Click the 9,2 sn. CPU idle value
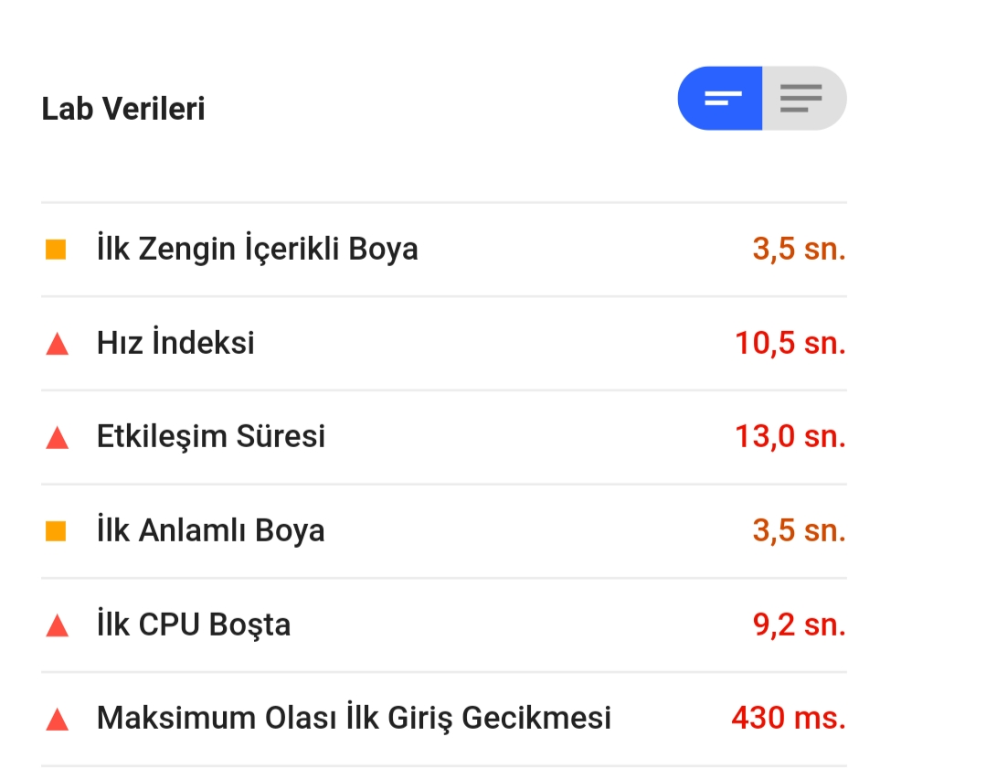 800,625
